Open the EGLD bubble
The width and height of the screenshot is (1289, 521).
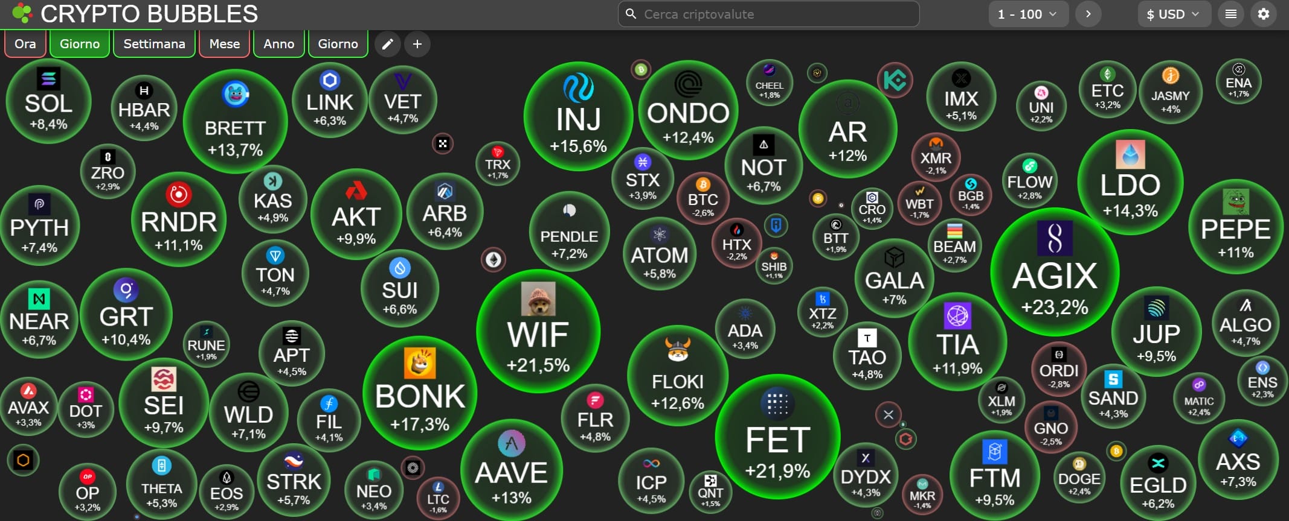pyautogui.click(x=1158, y=482)
